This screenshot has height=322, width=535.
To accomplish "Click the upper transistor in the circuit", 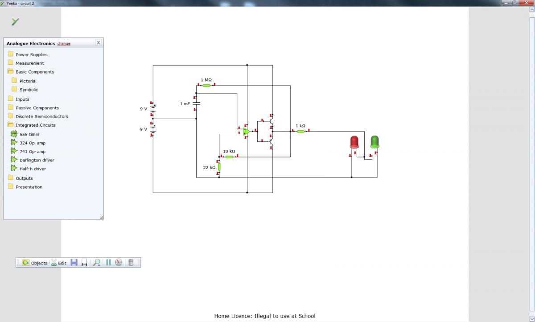I will (271, 121).
